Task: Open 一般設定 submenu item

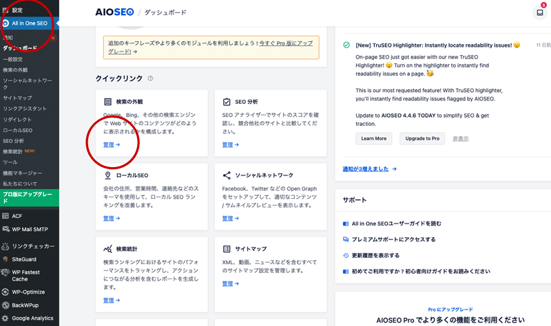Action: coord(12,59)
